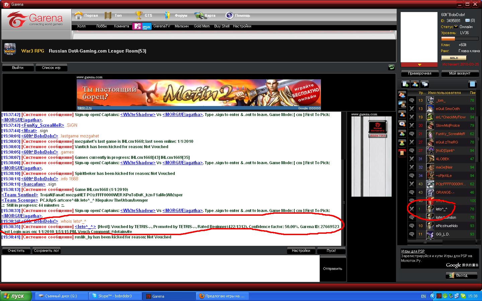Open the Buy Shell tab

click(x=222, y=26)
